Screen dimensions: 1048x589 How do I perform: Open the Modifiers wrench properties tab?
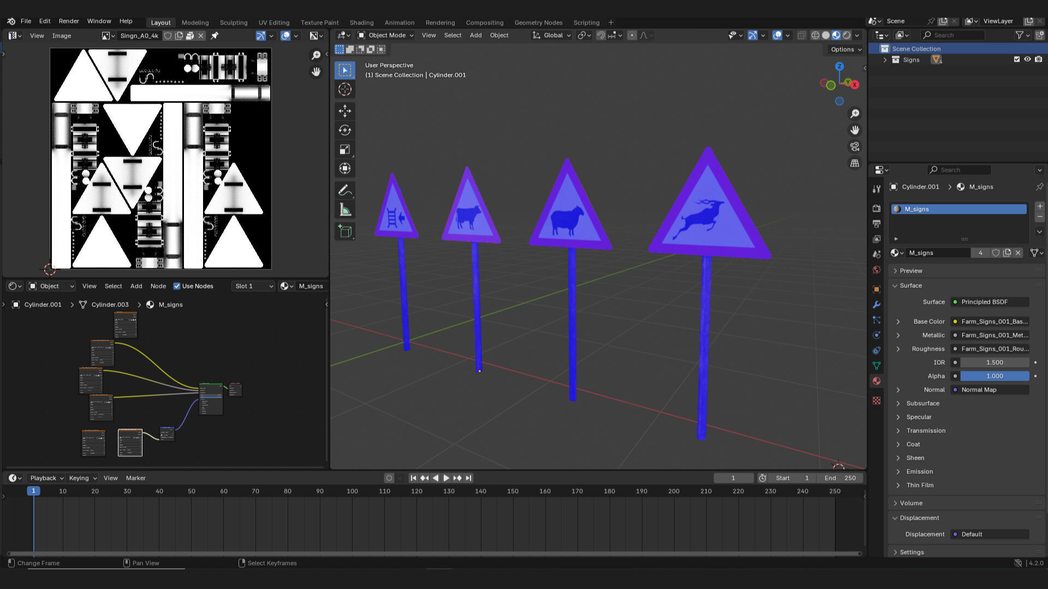pyautogui.click(x=877, y=305)
